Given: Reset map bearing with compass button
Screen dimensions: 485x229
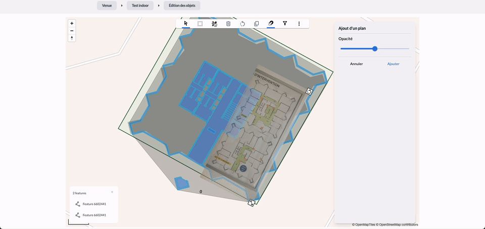Looking at the screenshot, I should pos(72,38).
